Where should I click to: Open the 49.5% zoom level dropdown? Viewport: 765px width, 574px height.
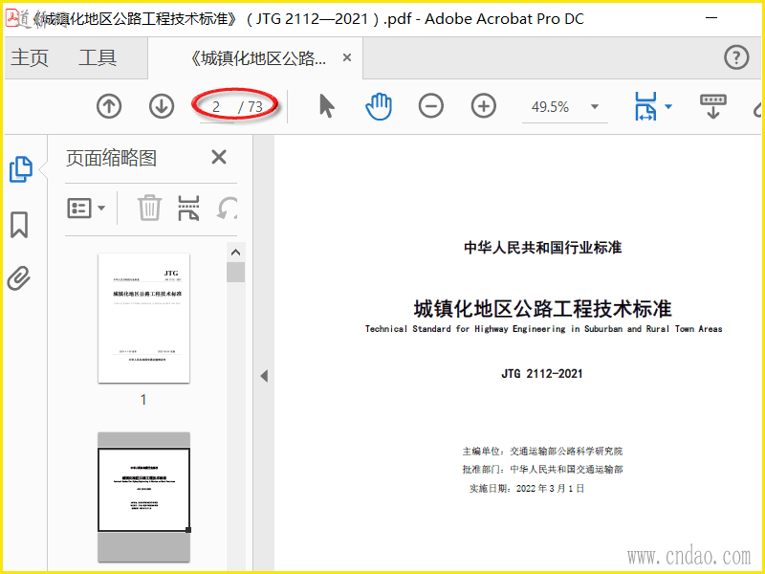point(594,106)
